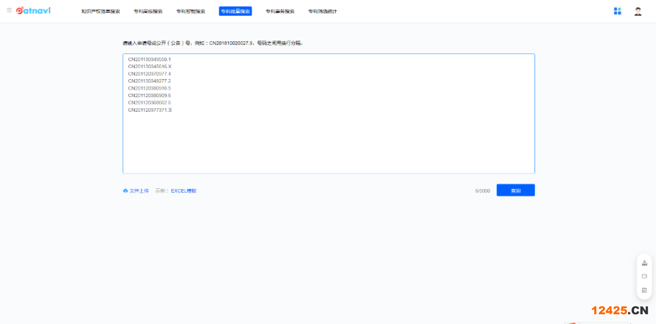The width and height of the screenshot is (656, 324).
Task: Click the edit note icon in the floating sidebar
Action: 644,290
